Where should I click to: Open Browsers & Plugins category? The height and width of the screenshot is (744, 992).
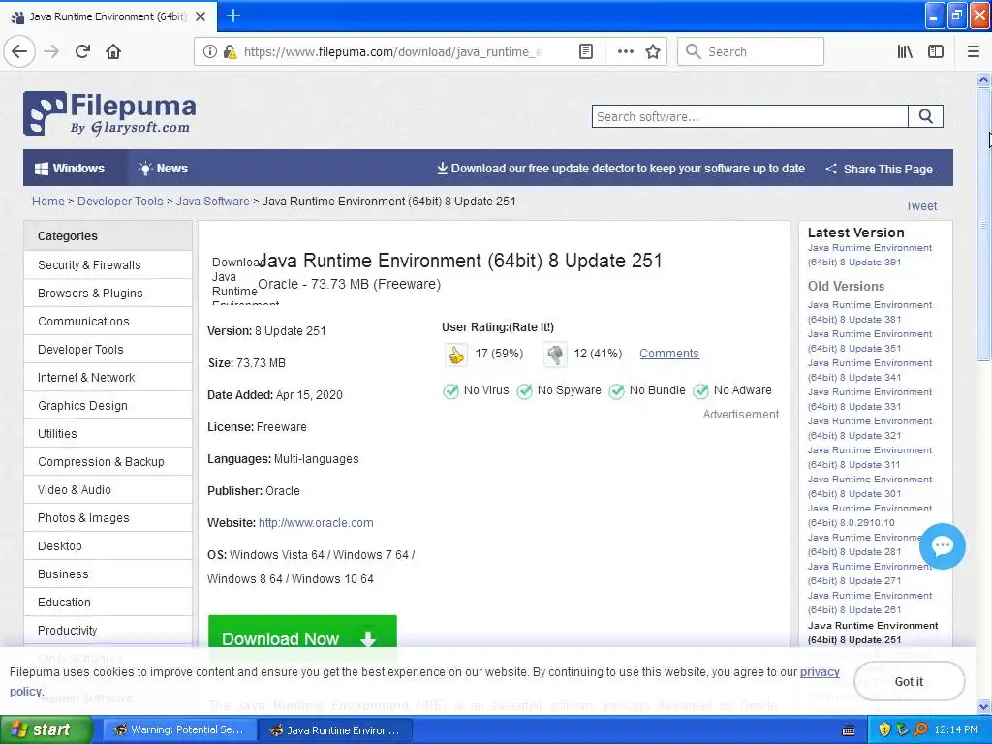tap(108, 293)
